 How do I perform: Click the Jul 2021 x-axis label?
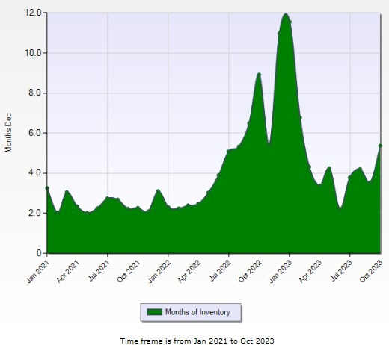[x=99, y=270]
